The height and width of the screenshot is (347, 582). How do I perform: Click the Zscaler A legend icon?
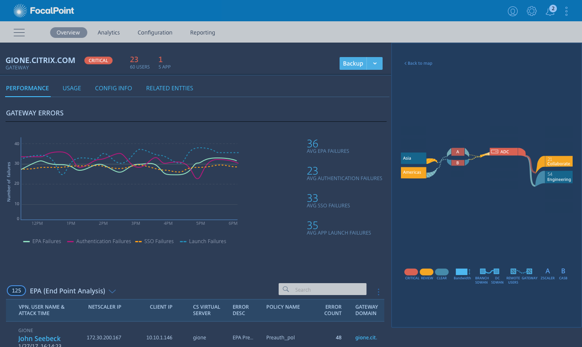point(547,271)
